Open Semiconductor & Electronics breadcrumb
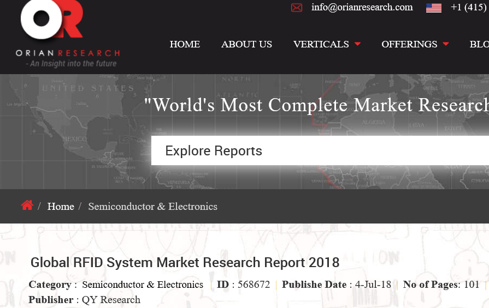 153,206
